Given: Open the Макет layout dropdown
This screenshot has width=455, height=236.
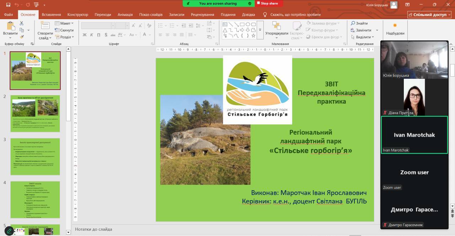Looking at the screenshot, I should coord(64,23).
